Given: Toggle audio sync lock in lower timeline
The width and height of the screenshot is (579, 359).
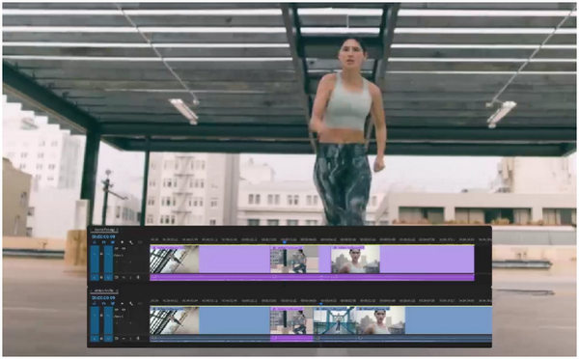Looking at the screenshot, I should (x=117, y=339).
